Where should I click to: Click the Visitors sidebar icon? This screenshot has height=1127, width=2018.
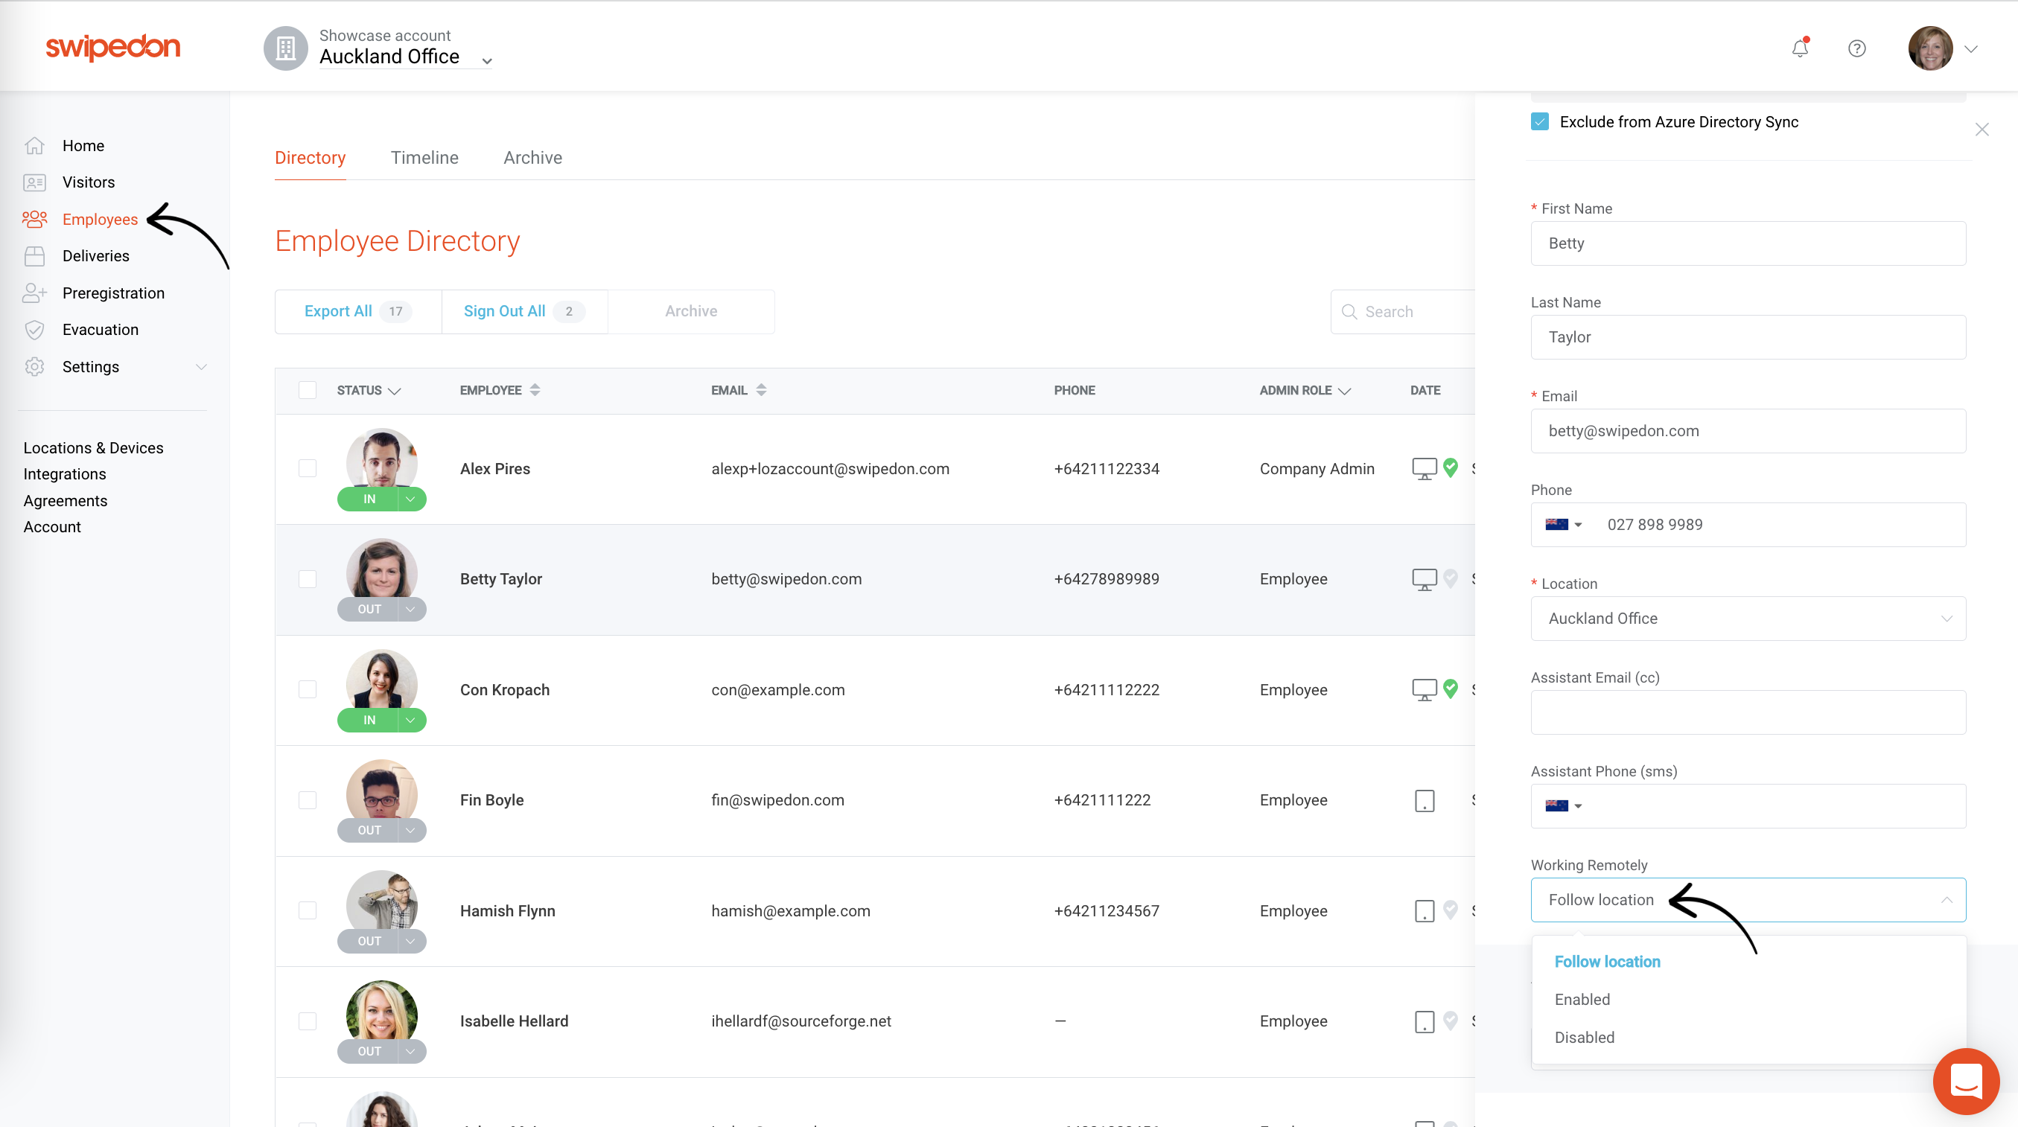tap(34, 182)
